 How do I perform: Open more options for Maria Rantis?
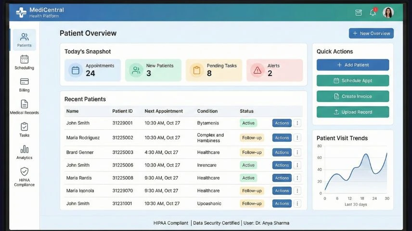coord(297,178)
